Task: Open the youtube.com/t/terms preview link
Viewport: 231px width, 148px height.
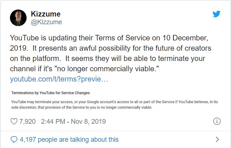Action: pyautogui.click(x=59, y=79)
